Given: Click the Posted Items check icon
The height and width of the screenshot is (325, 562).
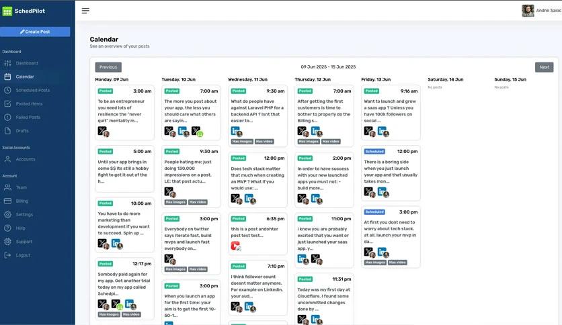Looking at the screenshot, I should 7,104.
